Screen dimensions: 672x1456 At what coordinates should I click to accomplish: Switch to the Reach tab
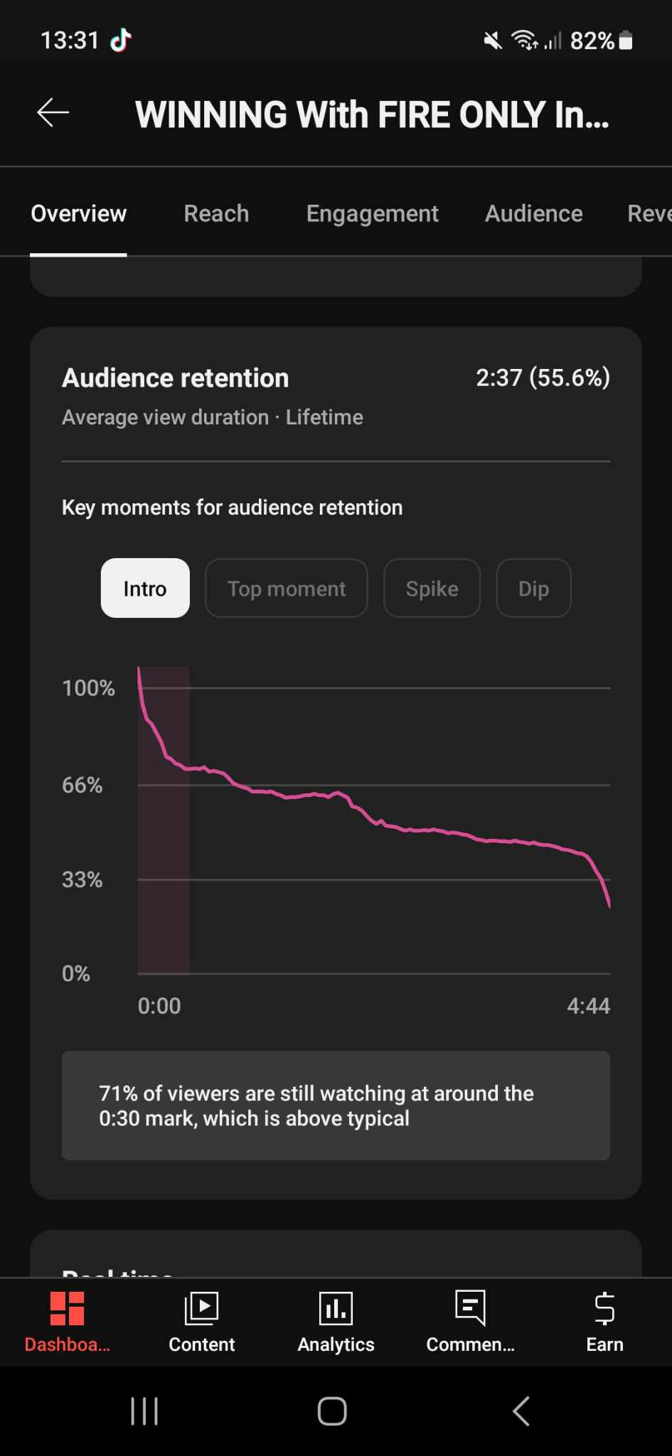(x=216, y=213)
